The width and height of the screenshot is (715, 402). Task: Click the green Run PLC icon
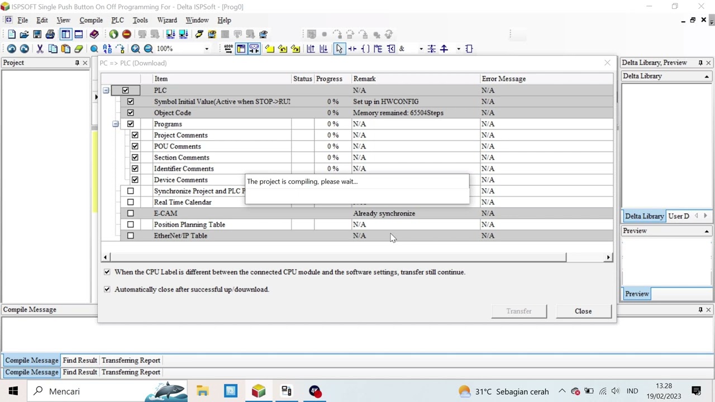click(x=113, y=35)
